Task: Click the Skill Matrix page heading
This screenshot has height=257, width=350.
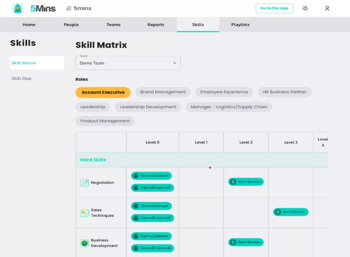Action: click(x=101, y=45)
